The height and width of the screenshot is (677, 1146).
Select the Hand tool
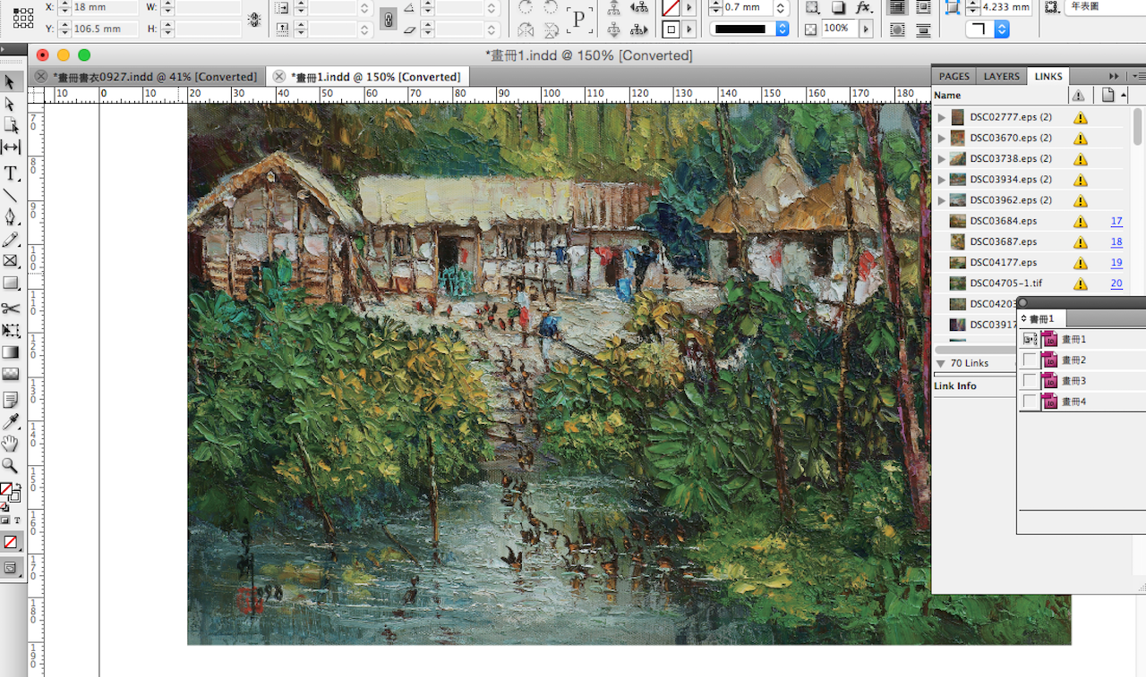[x=11, y=444]
